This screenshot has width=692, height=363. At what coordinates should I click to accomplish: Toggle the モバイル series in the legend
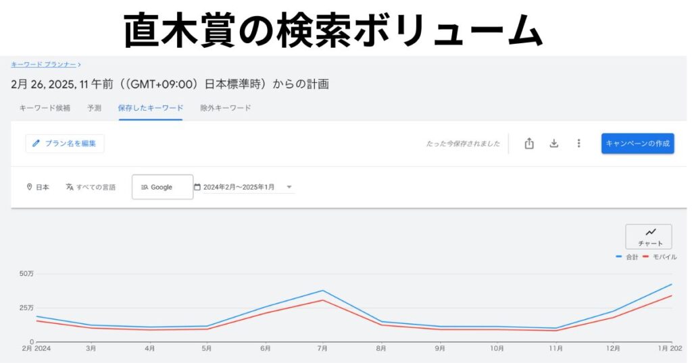click(659, 257)
